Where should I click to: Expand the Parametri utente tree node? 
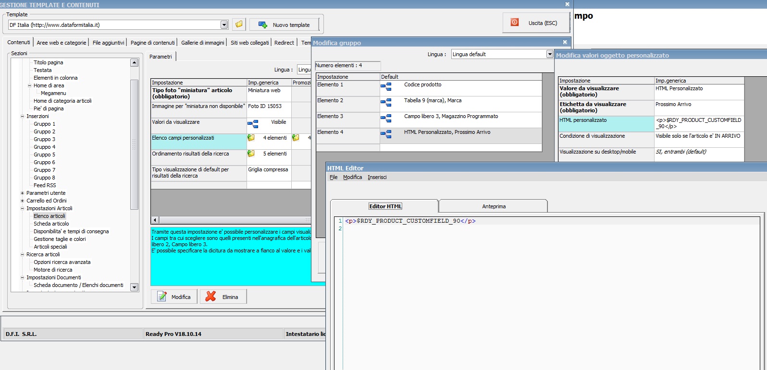pyautogui.click(x=22, y=193)
